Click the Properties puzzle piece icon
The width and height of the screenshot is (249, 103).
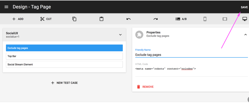coord(139,34)
